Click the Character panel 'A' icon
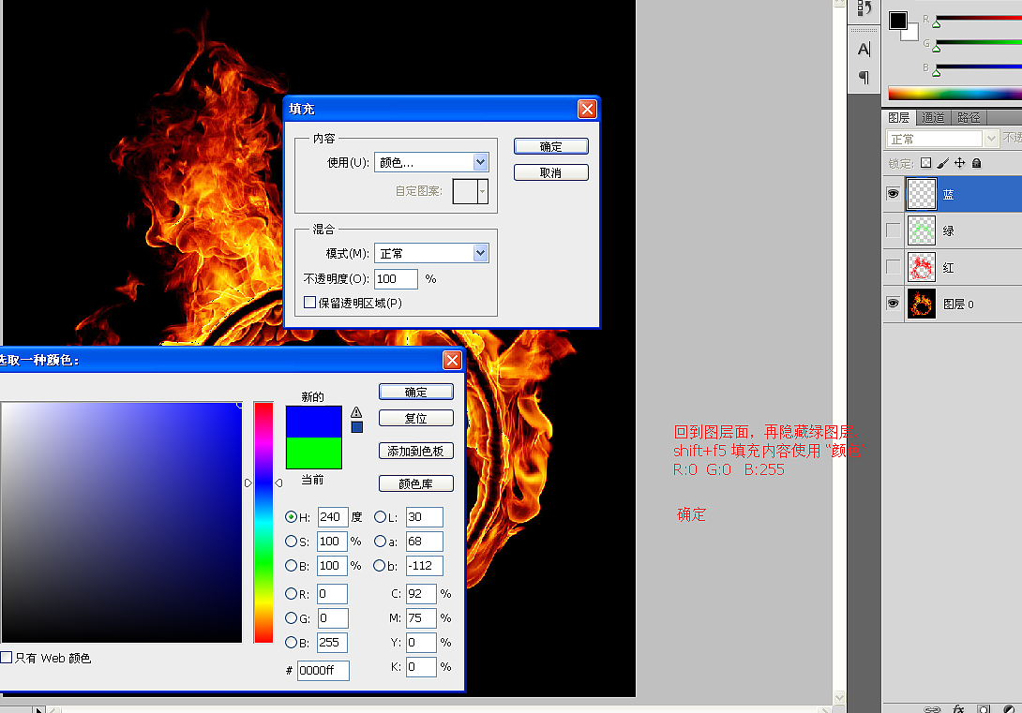This screenshot has height=713, width=1022. [864, 50]
